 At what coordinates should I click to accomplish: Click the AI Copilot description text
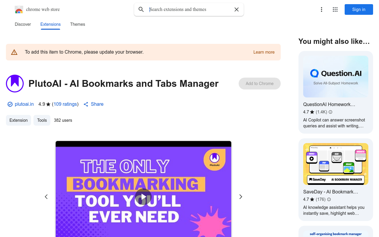click(334, 123)
